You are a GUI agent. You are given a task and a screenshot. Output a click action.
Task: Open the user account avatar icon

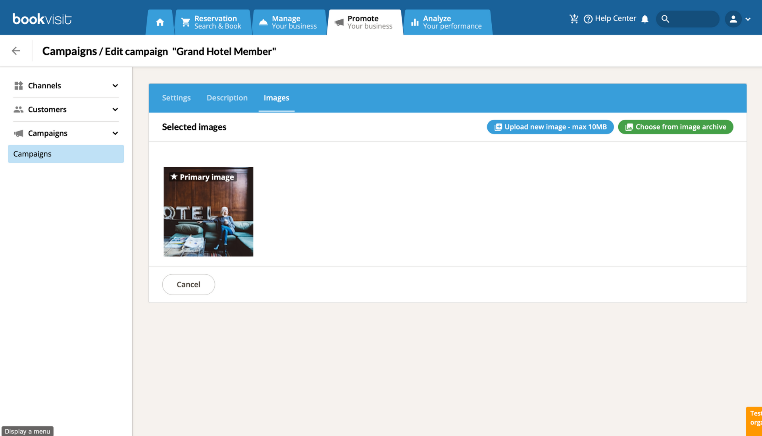point(733,19)
